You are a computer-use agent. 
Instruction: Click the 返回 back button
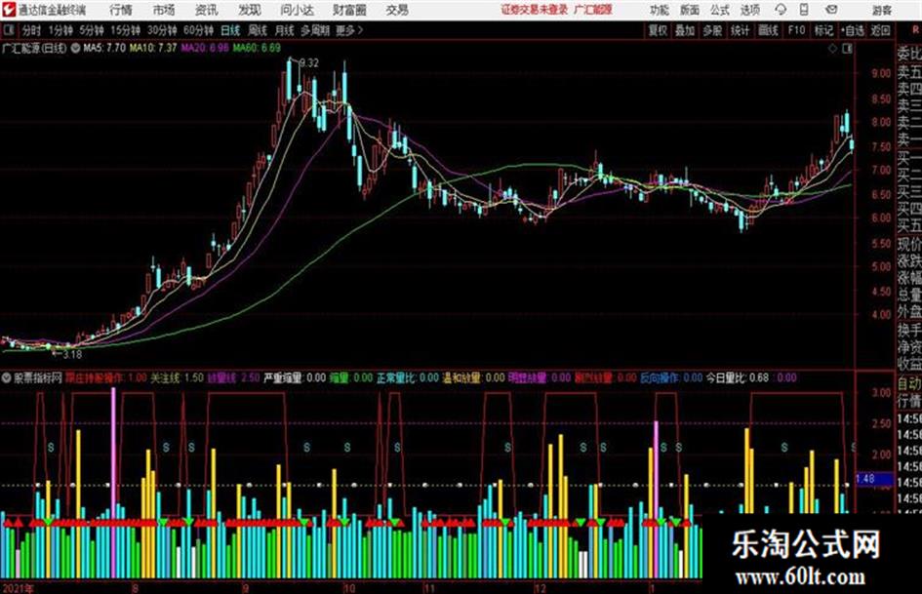pyautogui.click(x=880, y=30)
